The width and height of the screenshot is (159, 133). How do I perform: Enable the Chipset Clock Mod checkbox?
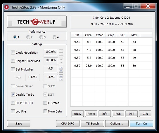click(13, 61)
